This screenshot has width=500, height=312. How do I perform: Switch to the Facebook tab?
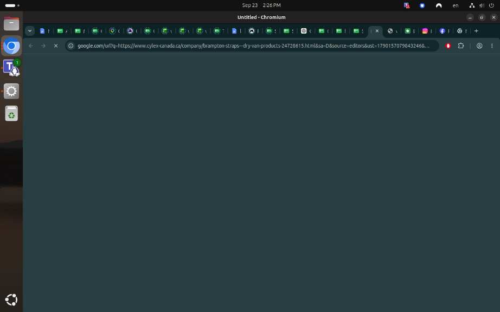tap(443, 31)
